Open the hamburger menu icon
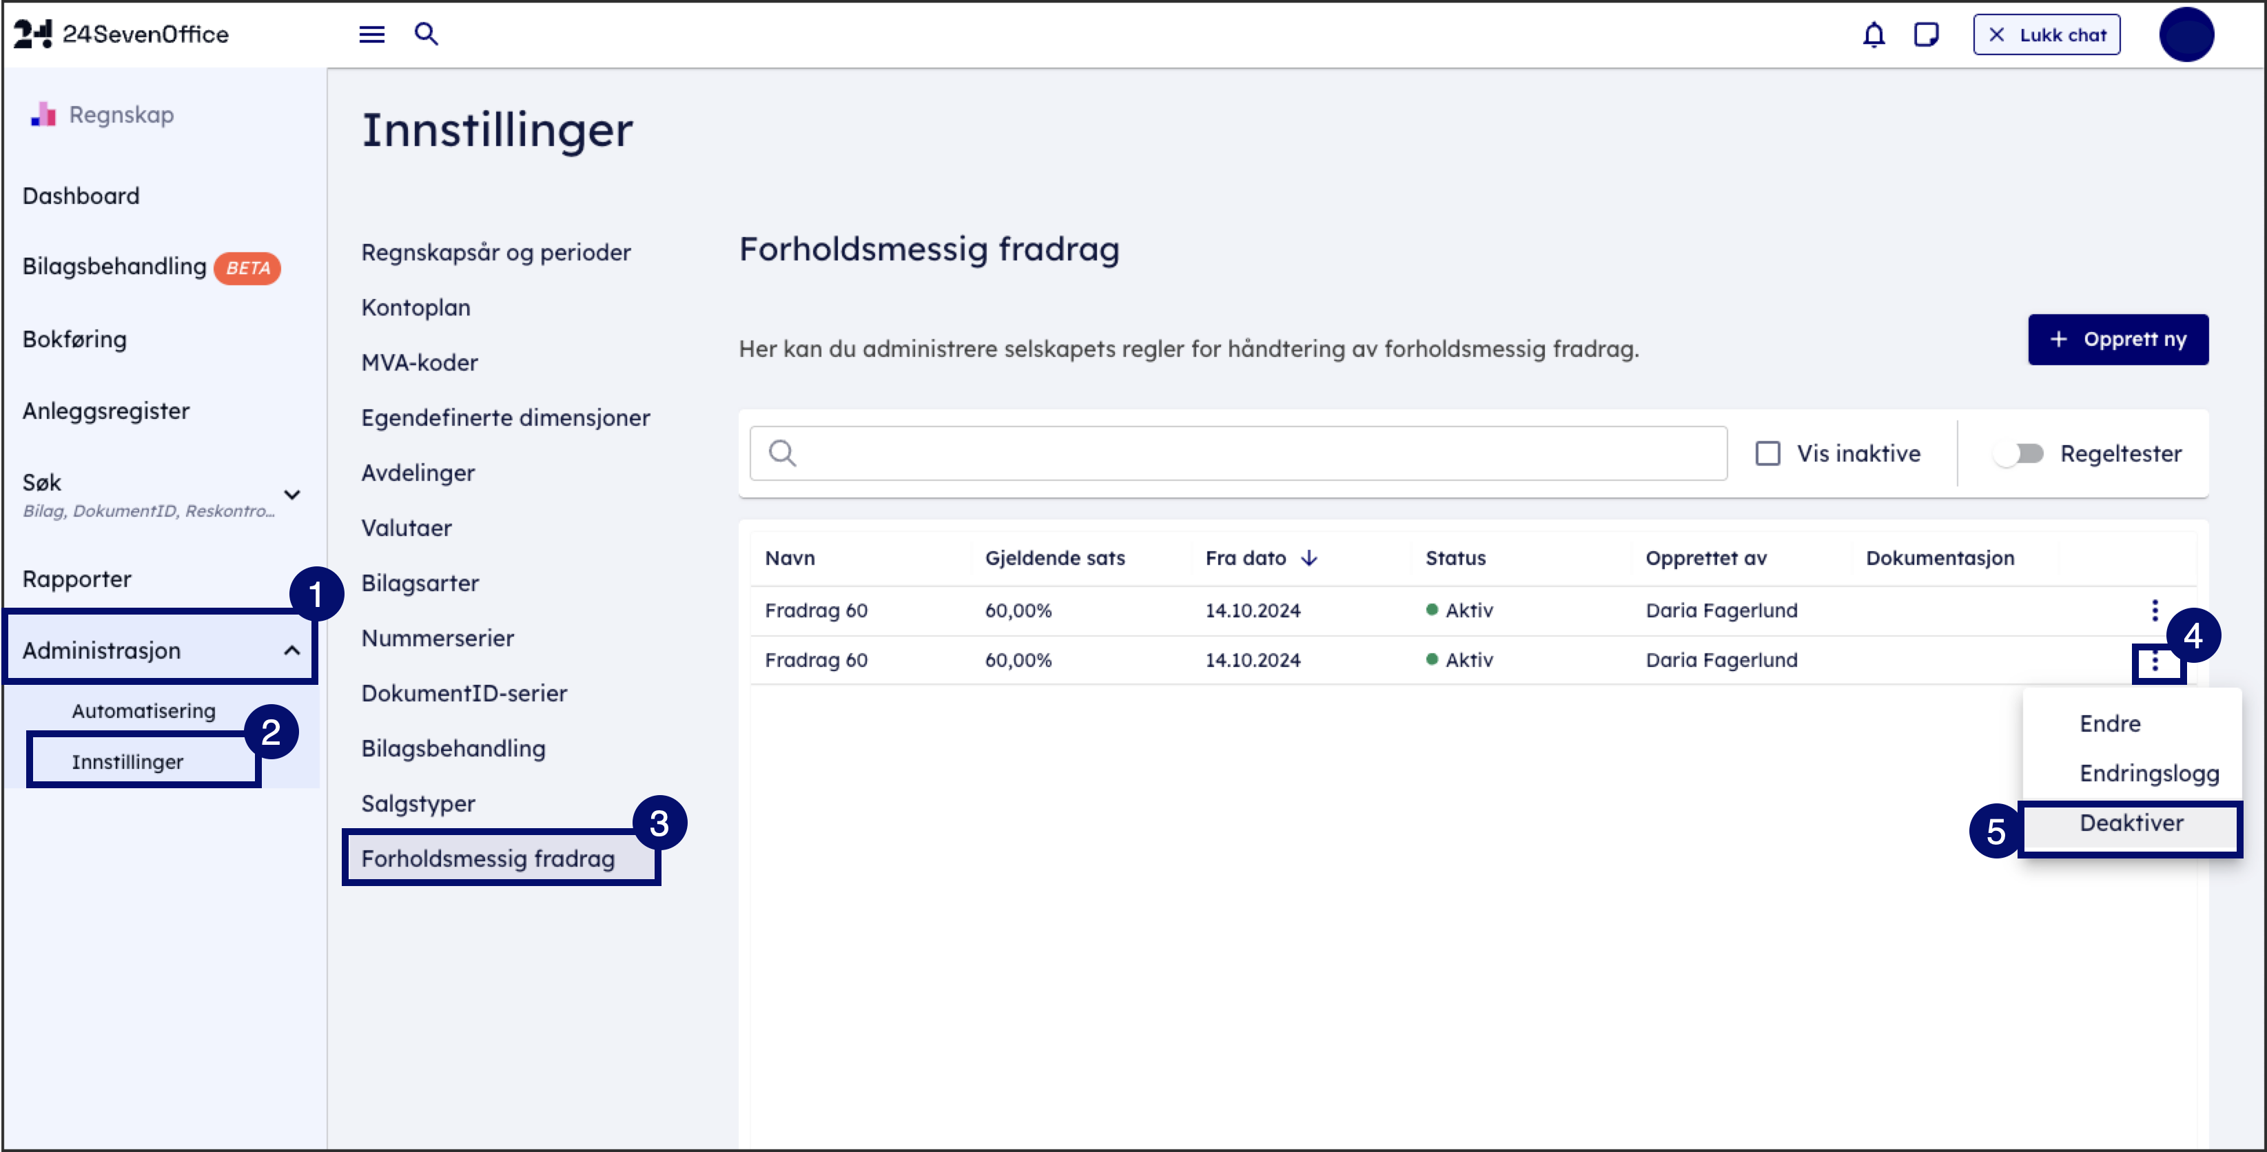This screenshot has width=2267, height=1152. click(371, 34)
